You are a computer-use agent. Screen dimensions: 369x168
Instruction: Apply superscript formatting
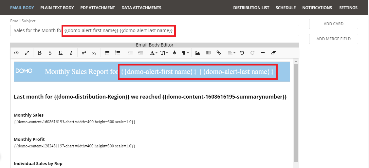[x=83, y=53]
